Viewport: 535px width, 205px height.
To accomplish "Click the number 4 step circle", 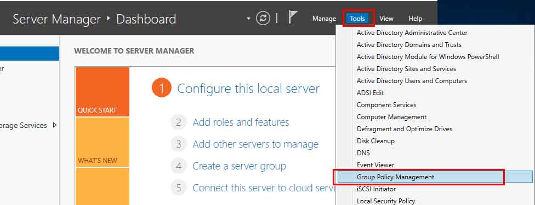I will tap(179, 166).
